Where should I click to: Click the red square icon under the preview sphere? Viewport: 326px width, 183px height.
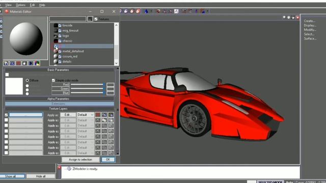pyautogui.click(x=18, y=63)
